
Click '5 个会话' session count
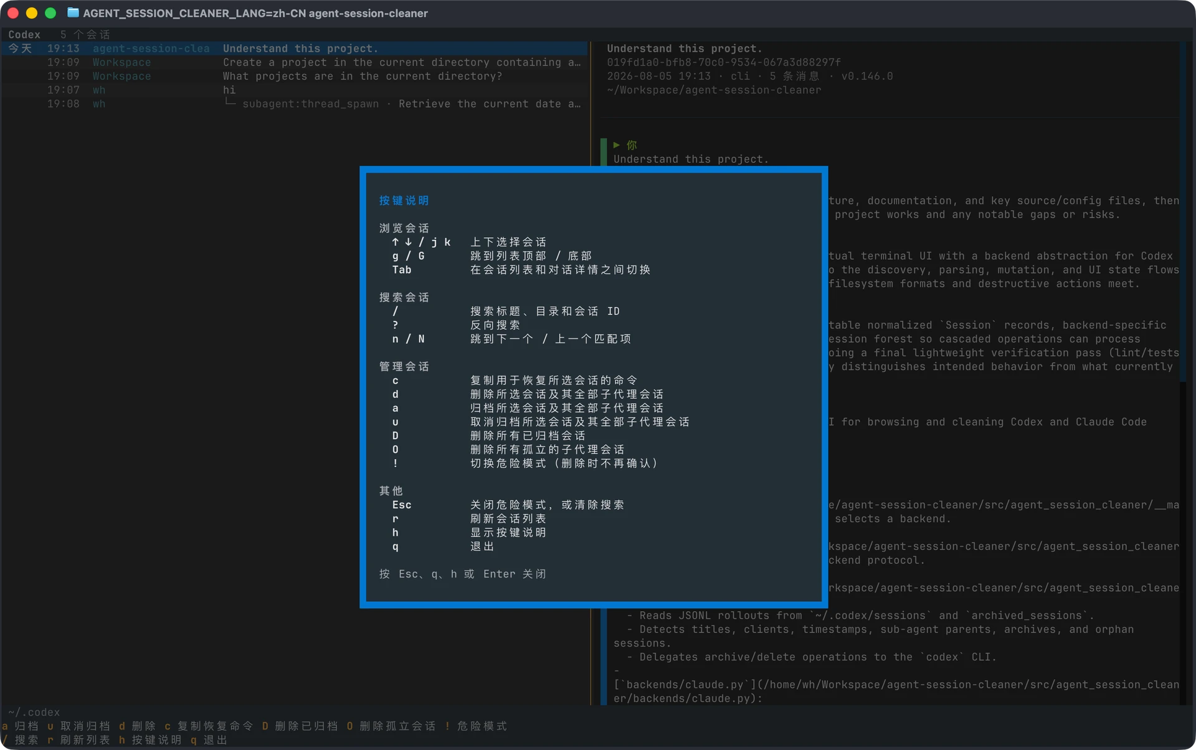[x=85, y=35]
